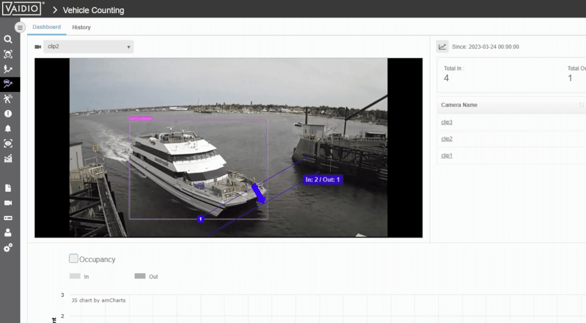The image size is (586, 323).
Task: Toggle the Occupancy checkbox
Action: click(x=73, y=258)
